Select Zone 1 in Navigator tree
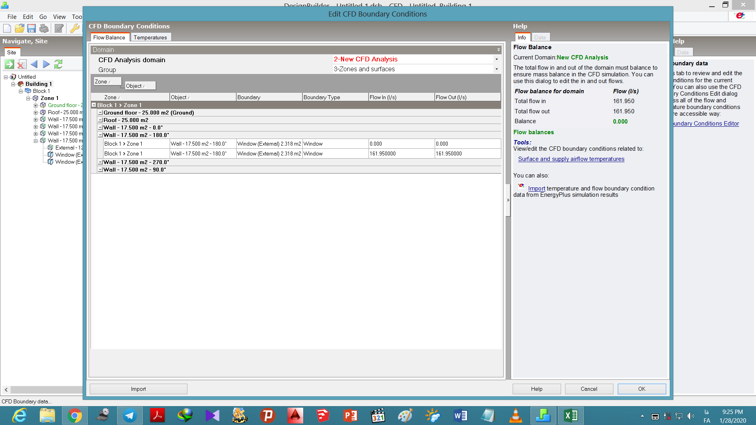The width and height of the screenshot is (756, 425). tap(49, 98)
